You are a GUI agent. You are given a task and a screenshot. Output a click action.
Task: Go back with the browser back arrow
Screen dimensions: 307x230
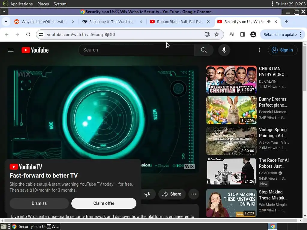pos(7,34)
